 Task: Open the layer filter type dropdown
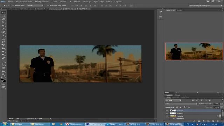[x=173, y=100]
